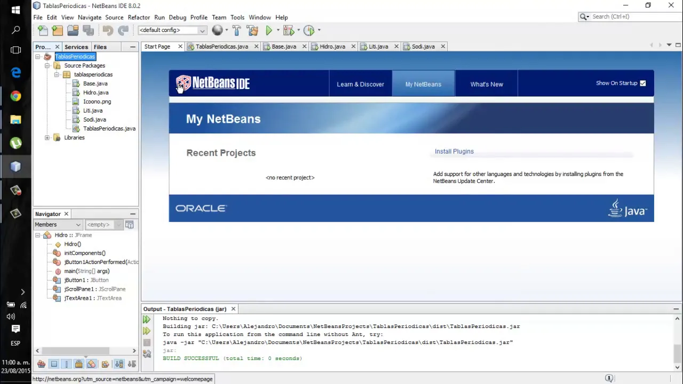Click the My NetBeans tab button

pyautogui.click(x=423, y=84)
